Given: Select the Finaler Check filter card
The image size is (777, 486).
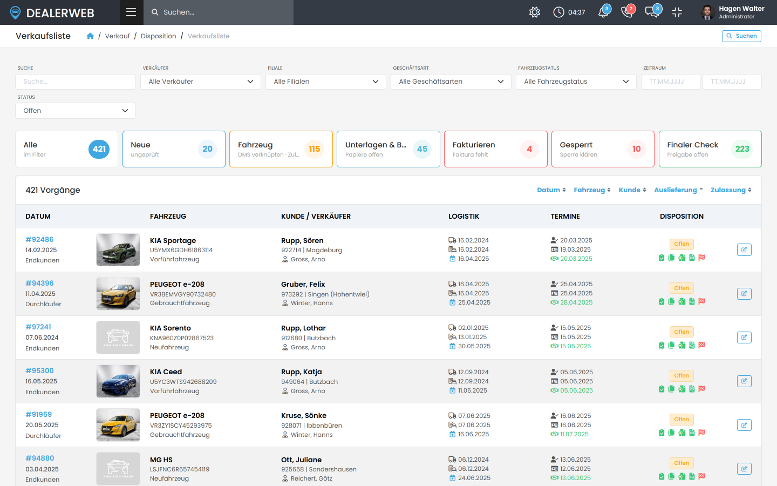Looking at the screenshot, I should 710,149.
